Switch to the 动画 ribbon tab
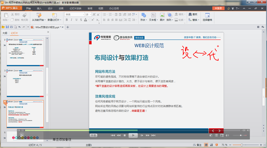Image resolution: width=267 pixels, height=148 pixels. click(x=61, y=8)
